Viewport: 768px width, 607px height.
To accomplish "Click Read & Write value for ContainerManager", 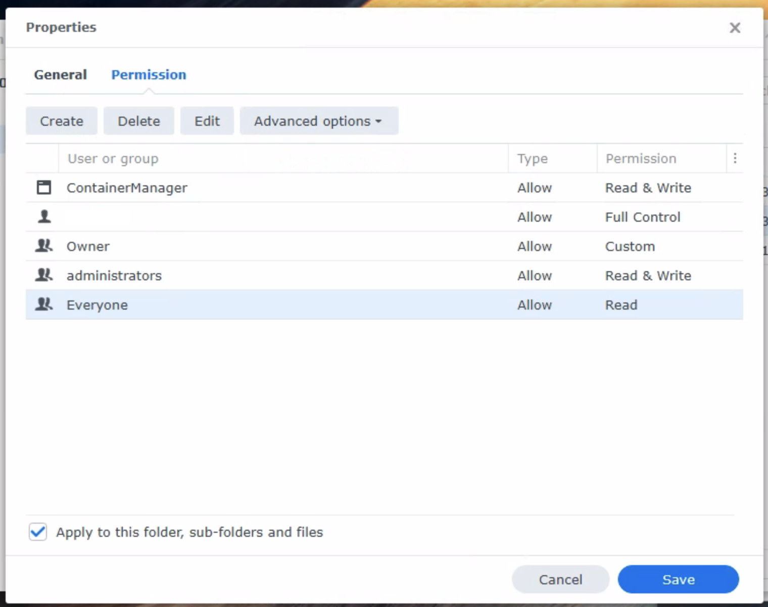I will (648, 188).
